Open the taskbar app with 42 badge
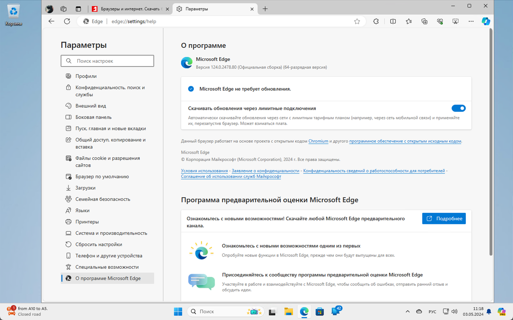Image resolution: width=513 pixels, height=320 pixels. tap(336, 311)
